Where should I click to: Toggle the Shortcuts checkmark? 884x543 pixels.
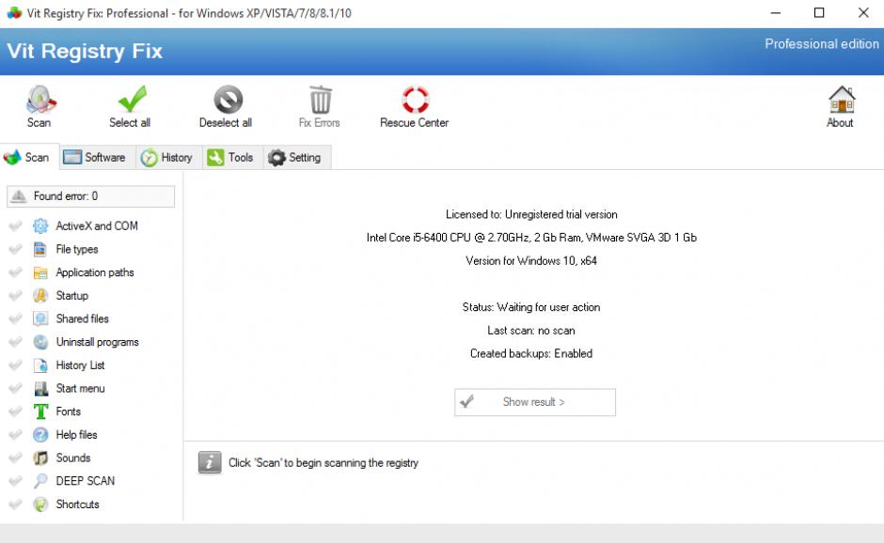(15, 504)
